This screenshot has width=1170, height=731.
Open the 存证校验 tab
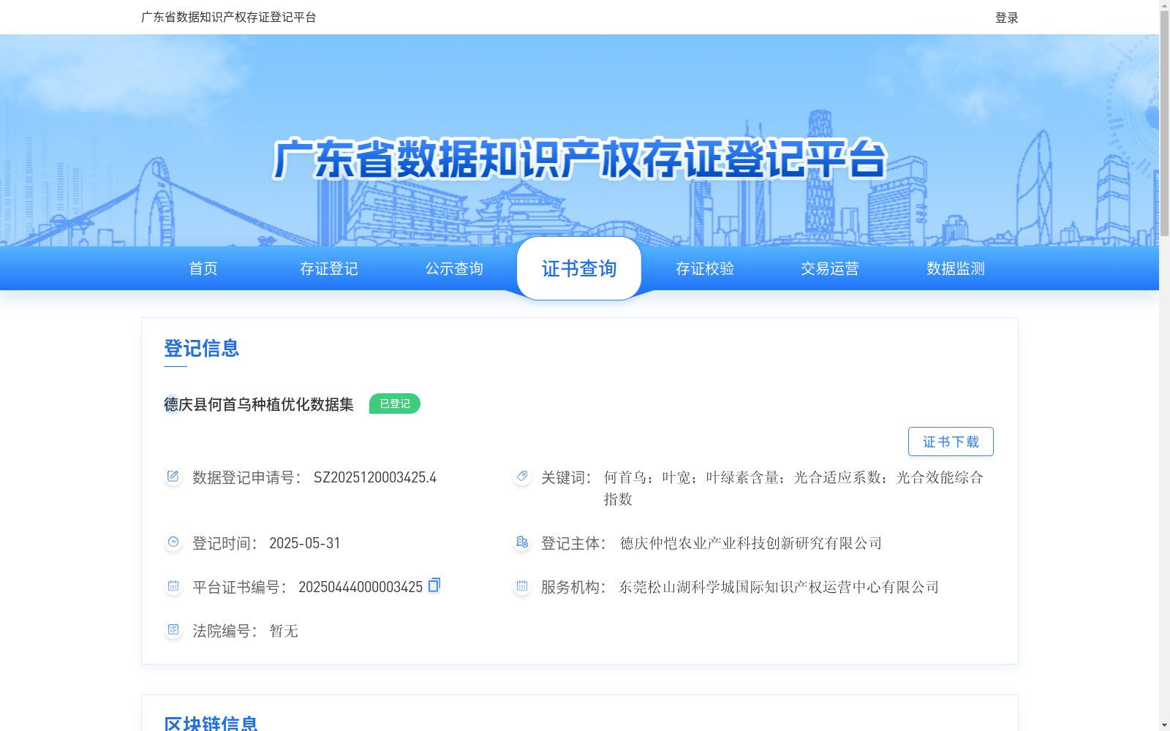(x=705, y=268)
